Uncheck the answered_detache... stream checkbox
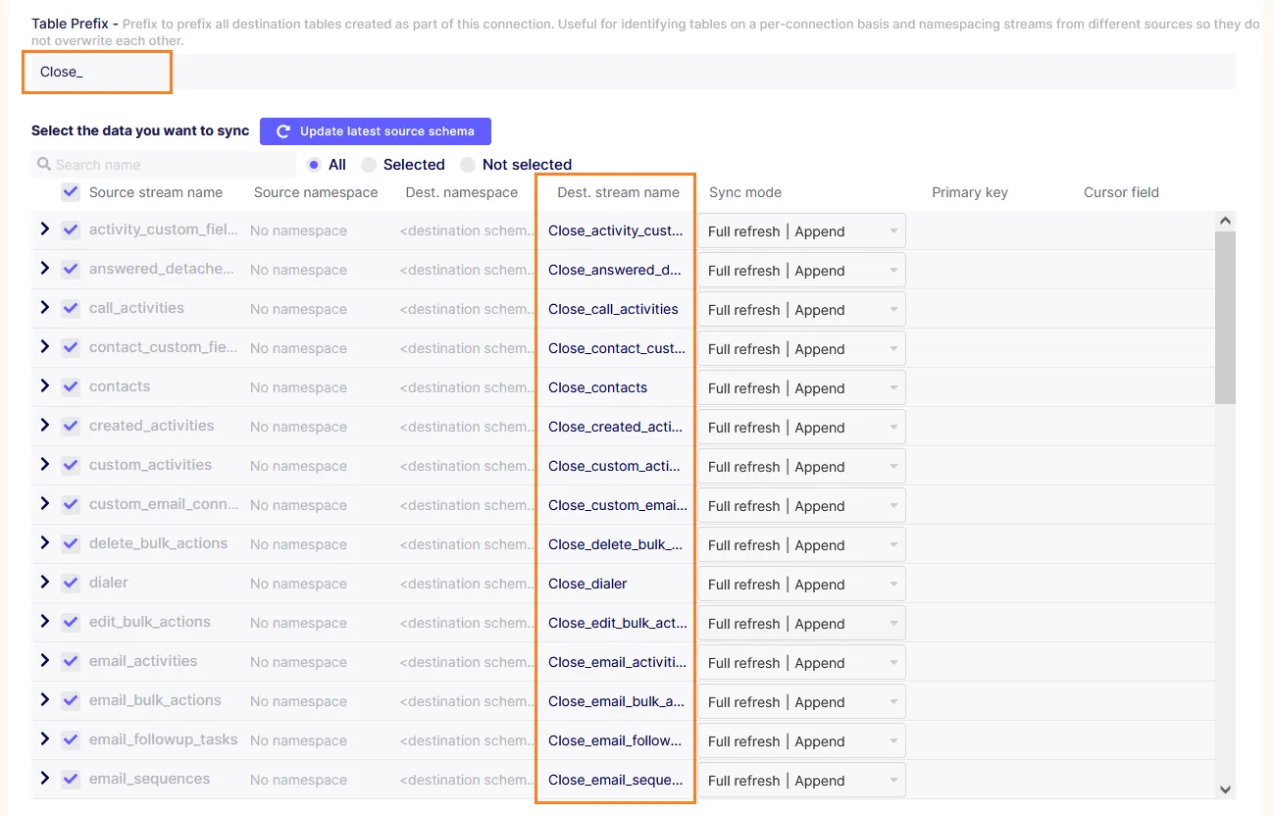The image size is (1274, 816). point(71,269)
